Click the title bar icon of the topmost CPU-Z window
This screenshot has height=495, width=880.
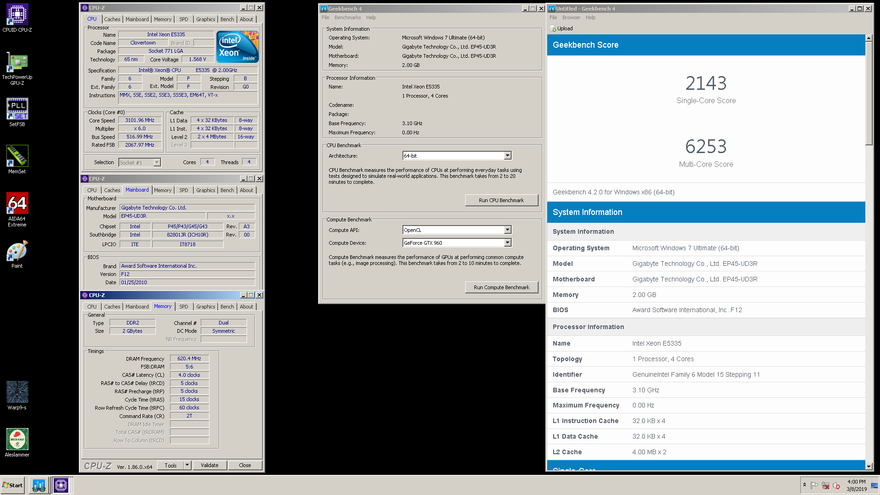tap(85, 8)
